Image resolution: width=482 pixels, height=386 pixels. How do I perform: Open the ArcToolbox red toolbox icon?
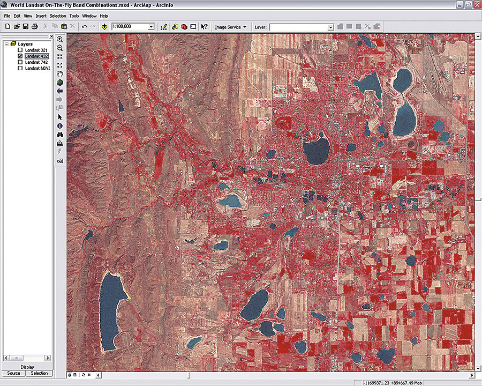(x=184, y=26)
